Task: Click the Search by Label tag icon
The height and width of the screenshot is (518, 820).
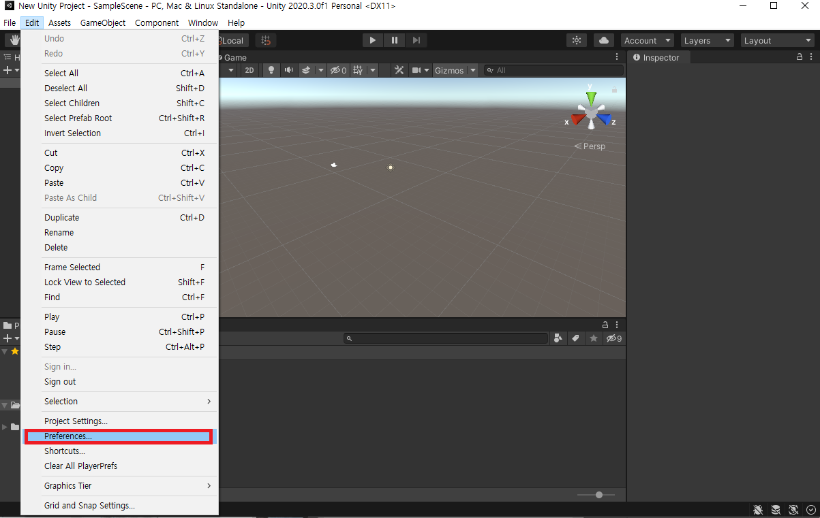Action: (x=575, y=338)
